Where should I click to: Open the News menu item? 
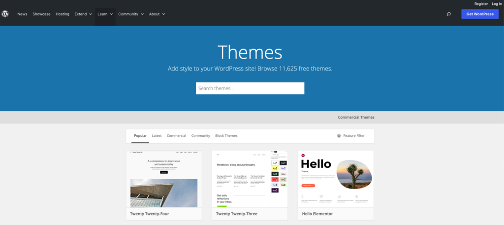[22, 14]
